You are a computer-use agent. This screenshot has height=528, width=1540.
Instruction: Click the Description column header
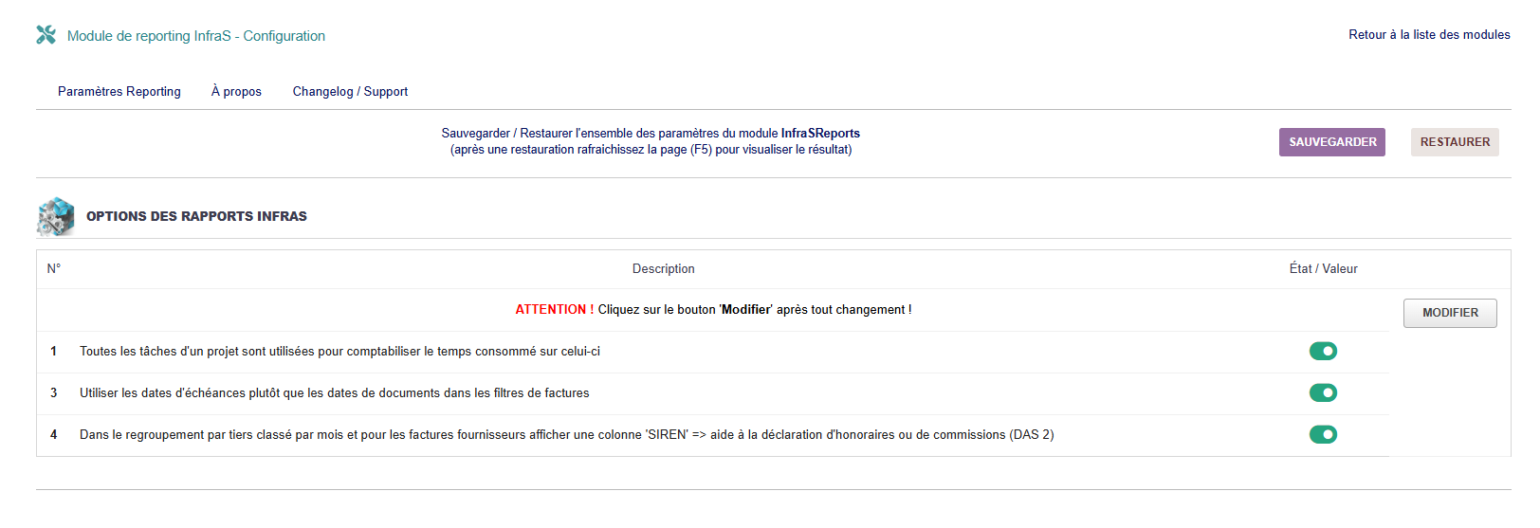coord(663,269)
